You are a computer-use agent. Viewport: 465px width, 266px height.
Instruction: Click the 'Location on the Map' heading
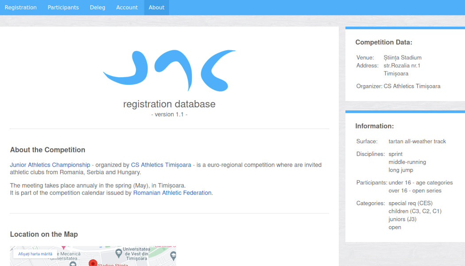pyautogui.click(x=44, y=234)
